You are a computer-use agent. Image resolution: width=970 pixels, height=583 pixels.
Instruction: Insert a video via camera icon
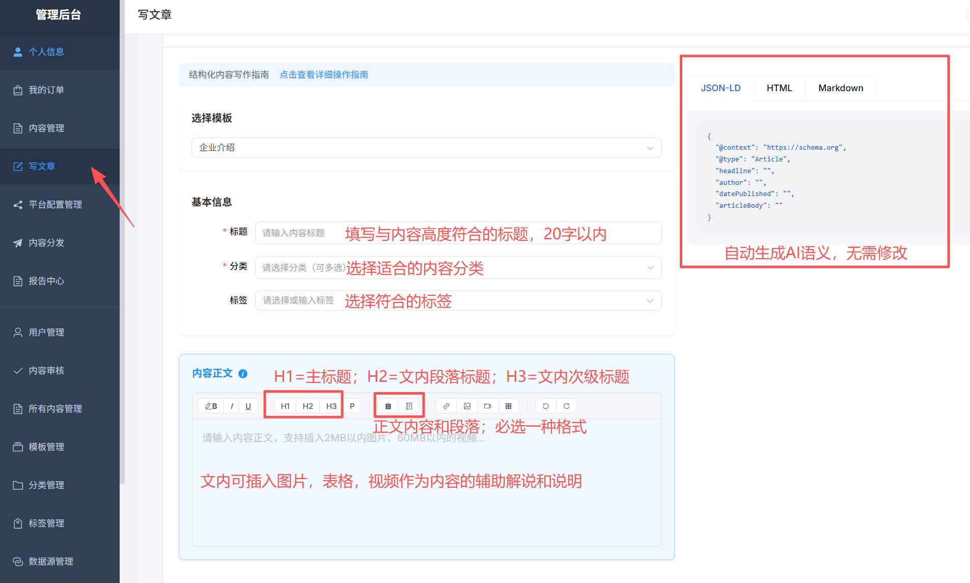[x=487, y=406]
